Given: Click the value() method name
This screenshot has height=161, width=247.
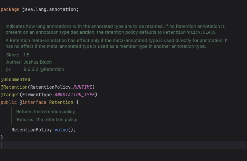Looking at the screenshot, I should (61, 130).
